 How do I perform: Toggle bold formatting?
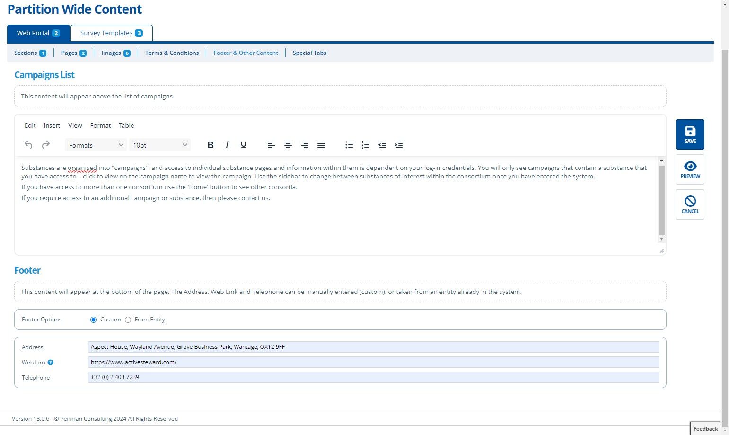click(x=211, y=145)
